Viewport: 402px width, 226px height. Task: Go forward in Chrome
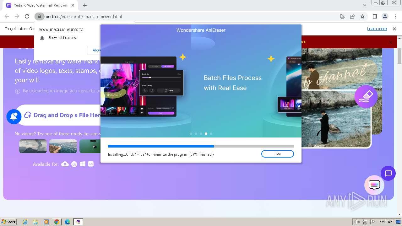click(x=17, y=16)
